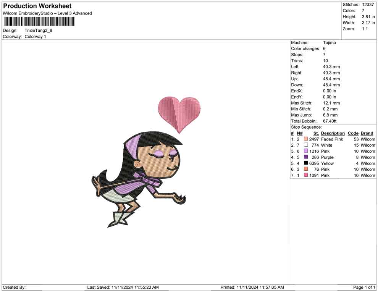Viewport: 378px width, 291px height.
Task: Click stitch count '2497' in stop sequence
Action: click(314, 139)
